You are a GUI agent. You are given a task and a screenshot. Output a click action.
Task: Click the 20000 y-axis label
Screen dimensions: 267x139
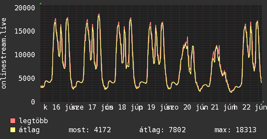pos(25,8)
